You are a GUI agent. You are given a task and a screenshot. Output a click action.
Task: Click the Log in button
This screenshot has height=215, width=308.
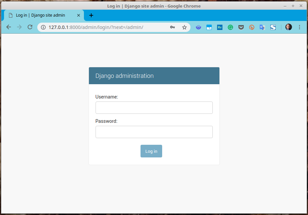click(x=151, y=151)
